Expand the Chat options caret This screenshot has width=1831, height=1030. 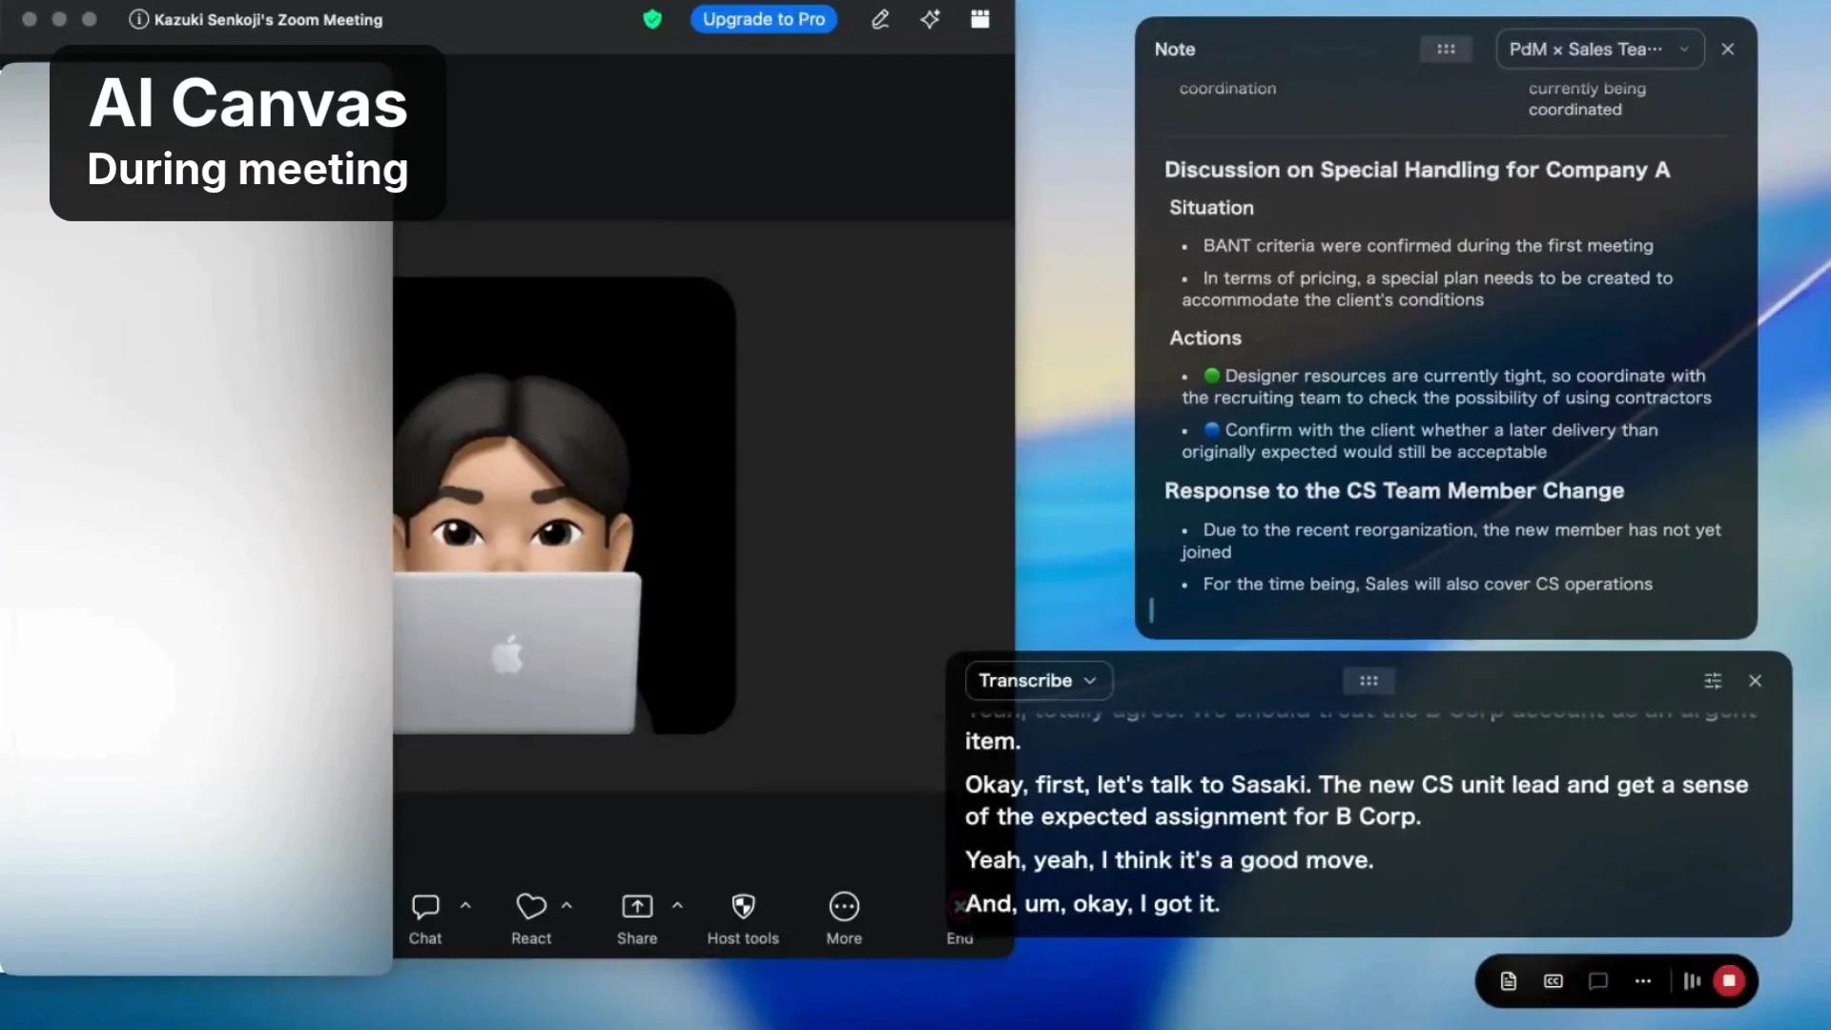click(465, 905)
